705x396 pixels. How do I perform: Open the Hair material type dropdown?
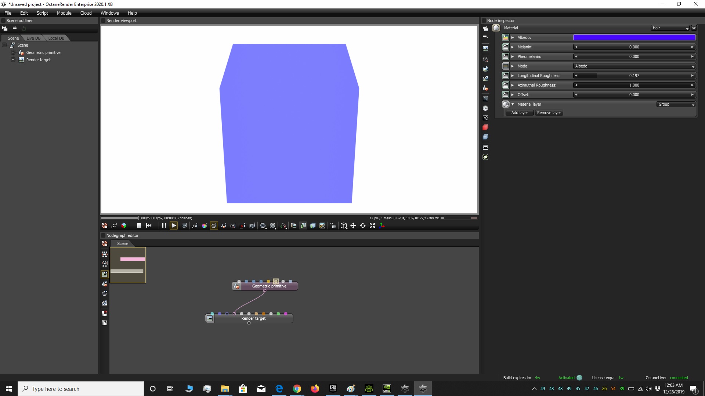coord(670,28)
